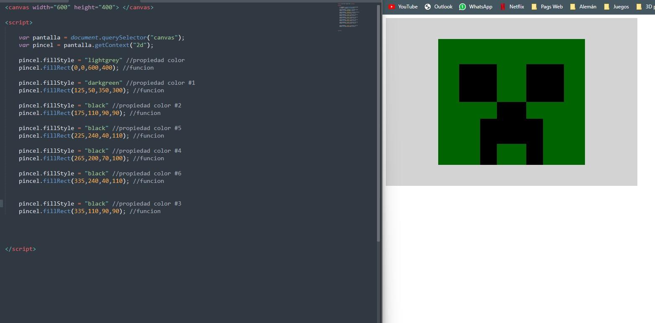Click the closing </script> tag
The width and height of the screenshot is (655, 323).
point(21,249)
